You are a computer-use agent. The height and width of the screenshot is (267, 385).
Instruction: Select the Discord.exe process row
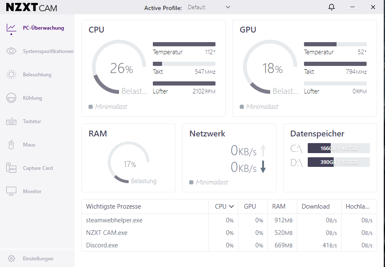click(229, 245)
